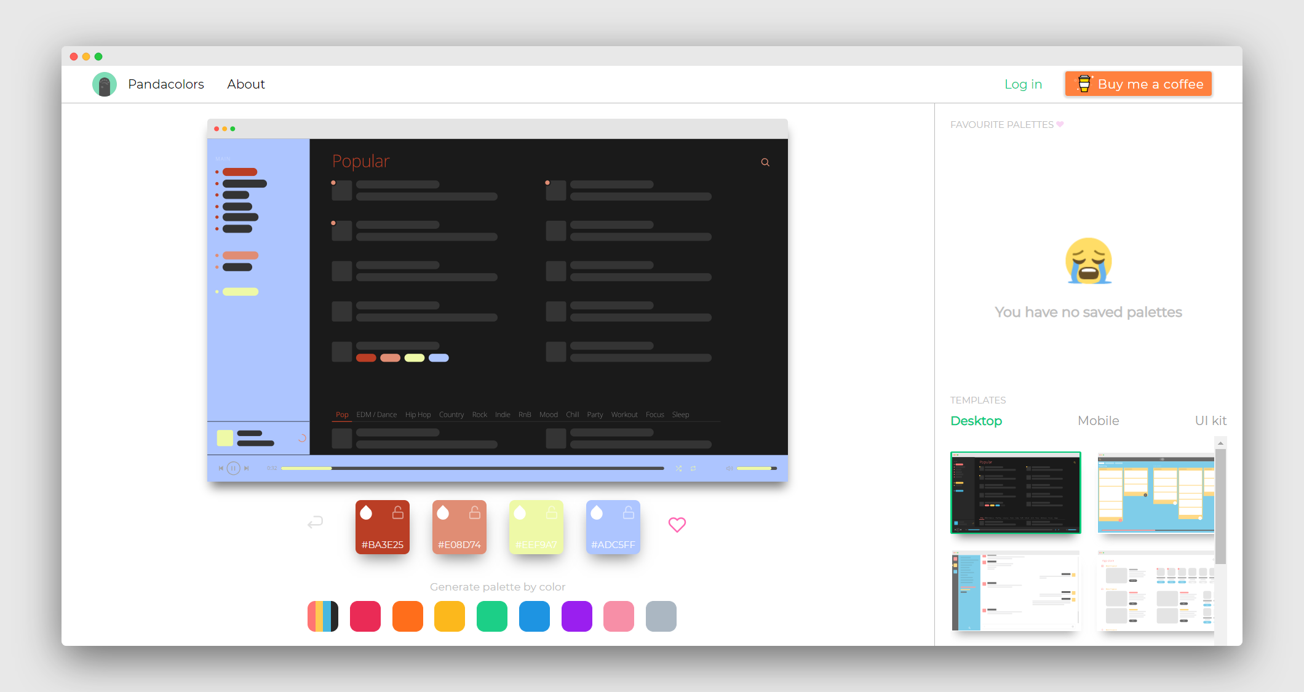Image resolution: width=1304 pixels, height=692 pixels.
Task: Click the coffee cup icon
Action: pyautogui.click(x=1084, y=84)
